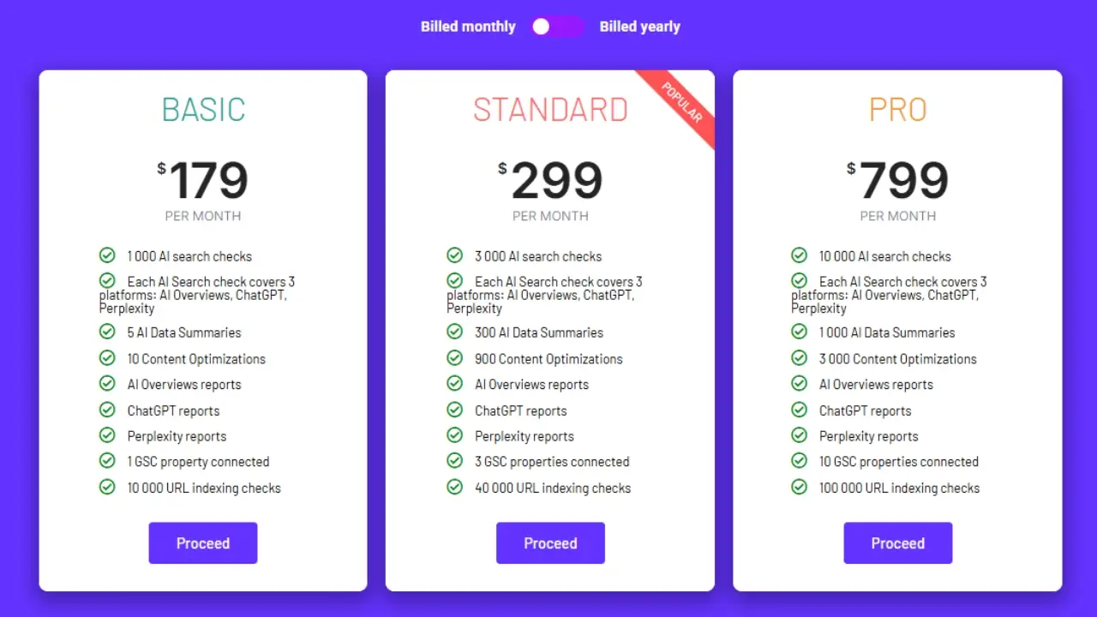The image size is (1097, 617).
Task: Click the BASIC plan title
Action: 203,110
